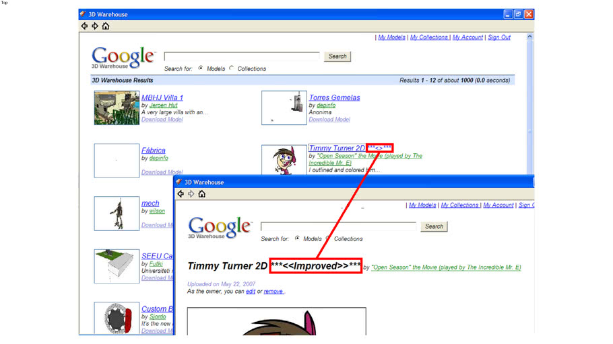Click the Google logo on the Timmy Turner page
The image size is (613, 344).
point(220,228)
